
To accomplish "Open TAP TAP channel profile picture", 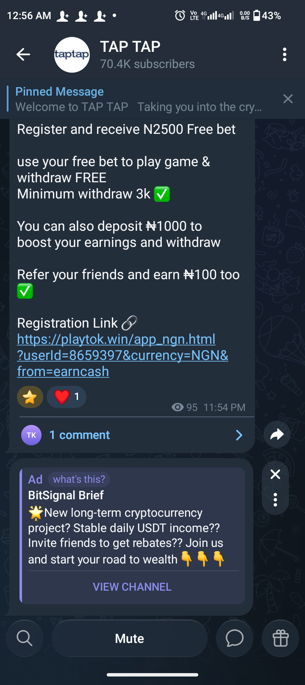I will tap(72, 55).
